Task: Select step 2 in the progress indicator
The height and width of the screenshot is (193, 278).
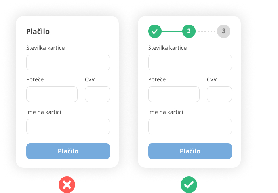Action: pos(189,31)
